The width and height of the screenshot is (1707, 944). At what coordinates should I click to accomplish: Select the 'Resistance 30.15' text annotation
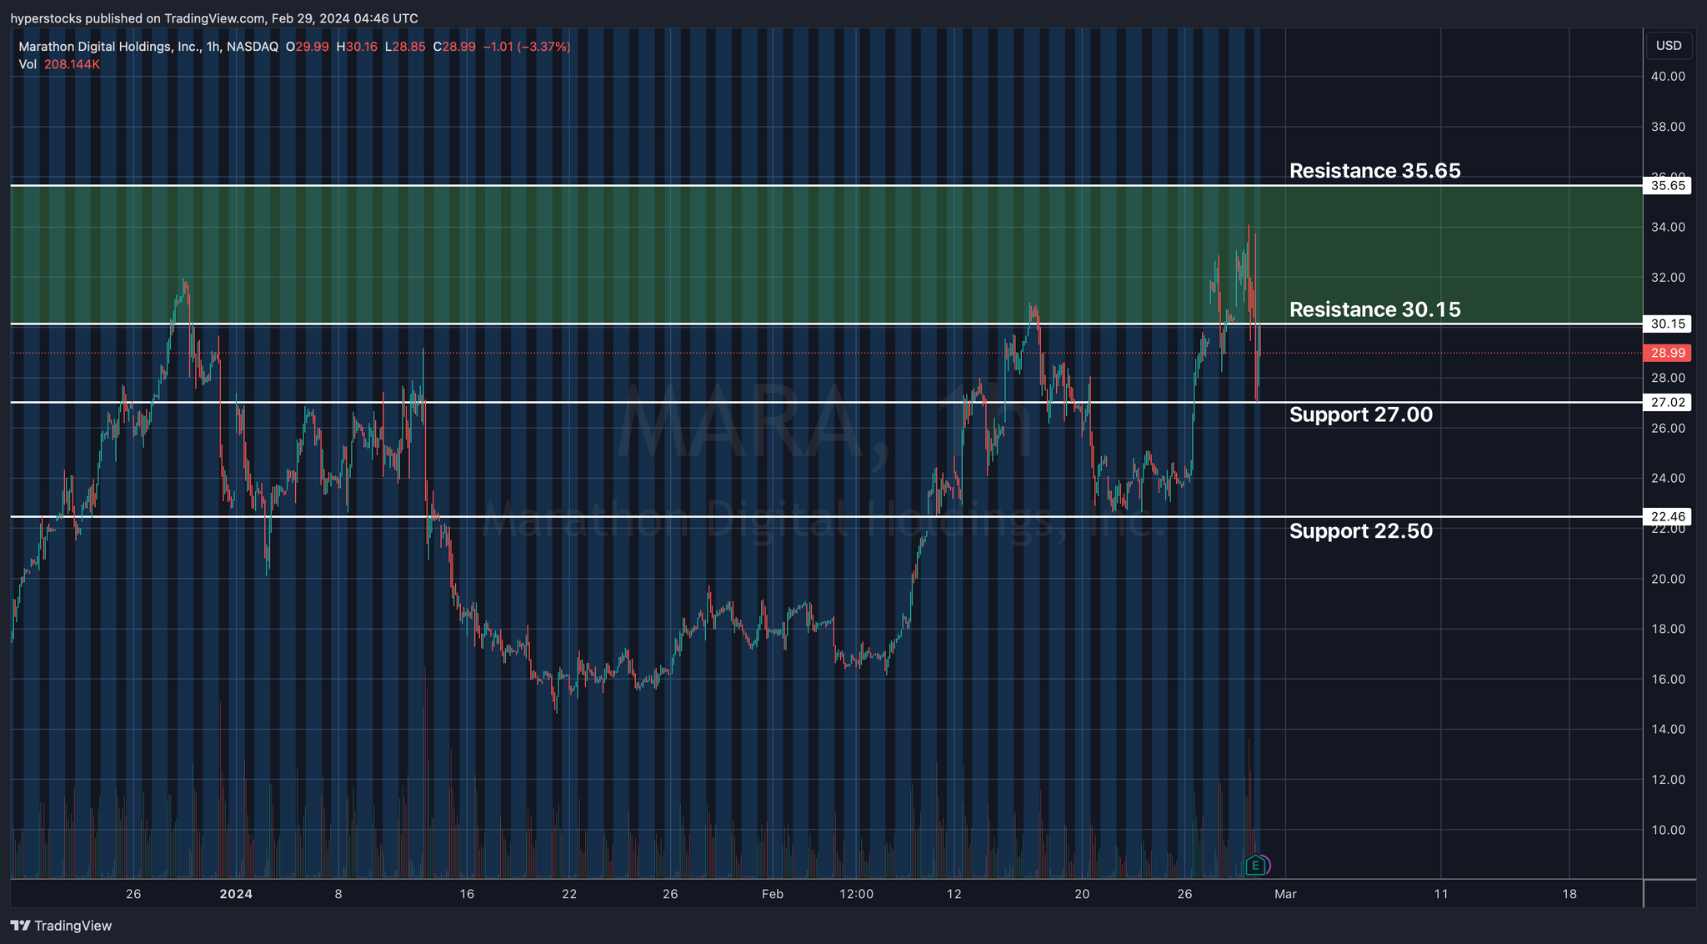[1374, 309]
